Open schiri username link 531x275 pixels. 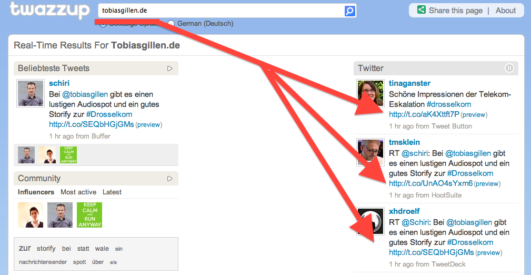click(59, 83)
